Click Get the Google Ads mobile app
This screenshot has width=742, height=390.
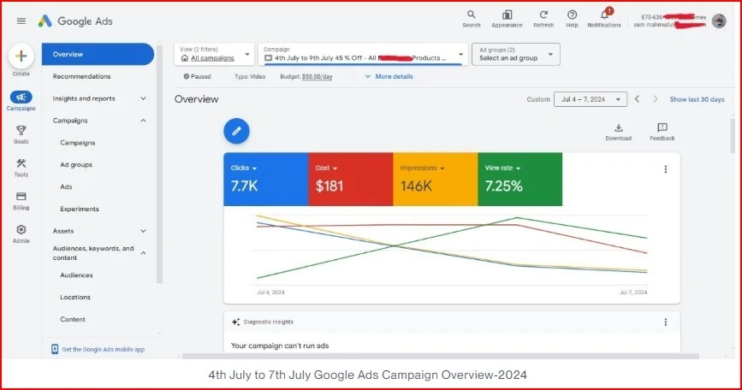tap(104, 349)
